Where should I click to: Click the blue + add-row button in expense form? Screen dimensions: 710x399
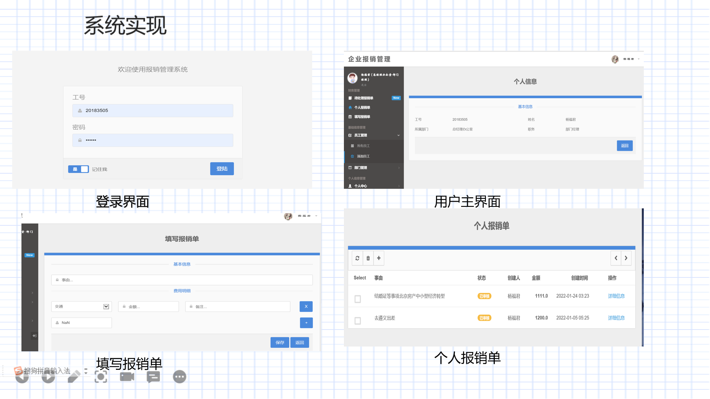pos(306,323)
